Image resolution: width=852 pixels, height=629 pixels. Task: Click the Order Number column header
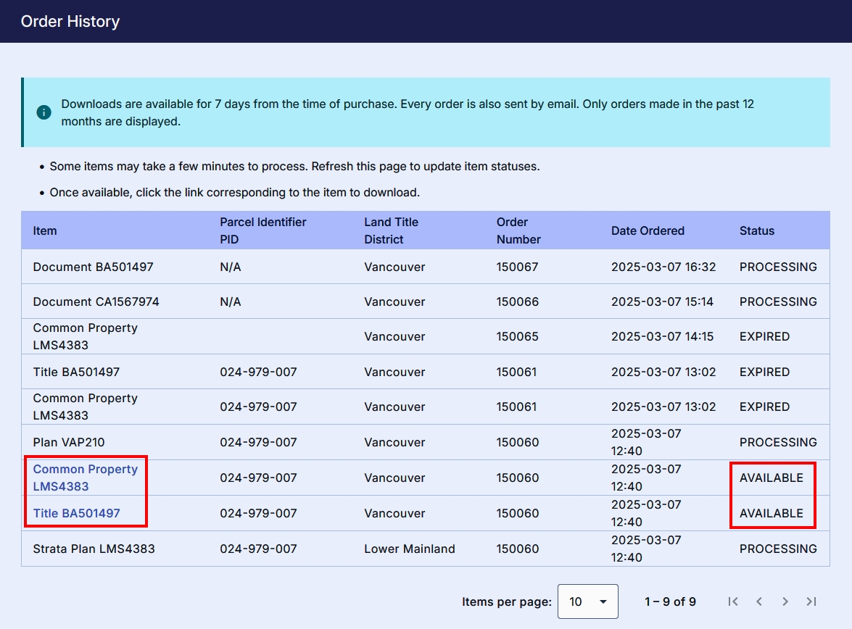click(518, 231)
